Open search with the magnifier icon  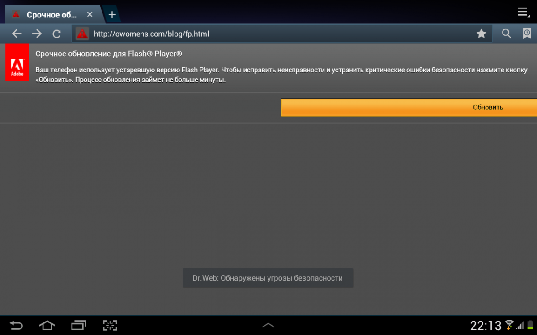[507, 33]
